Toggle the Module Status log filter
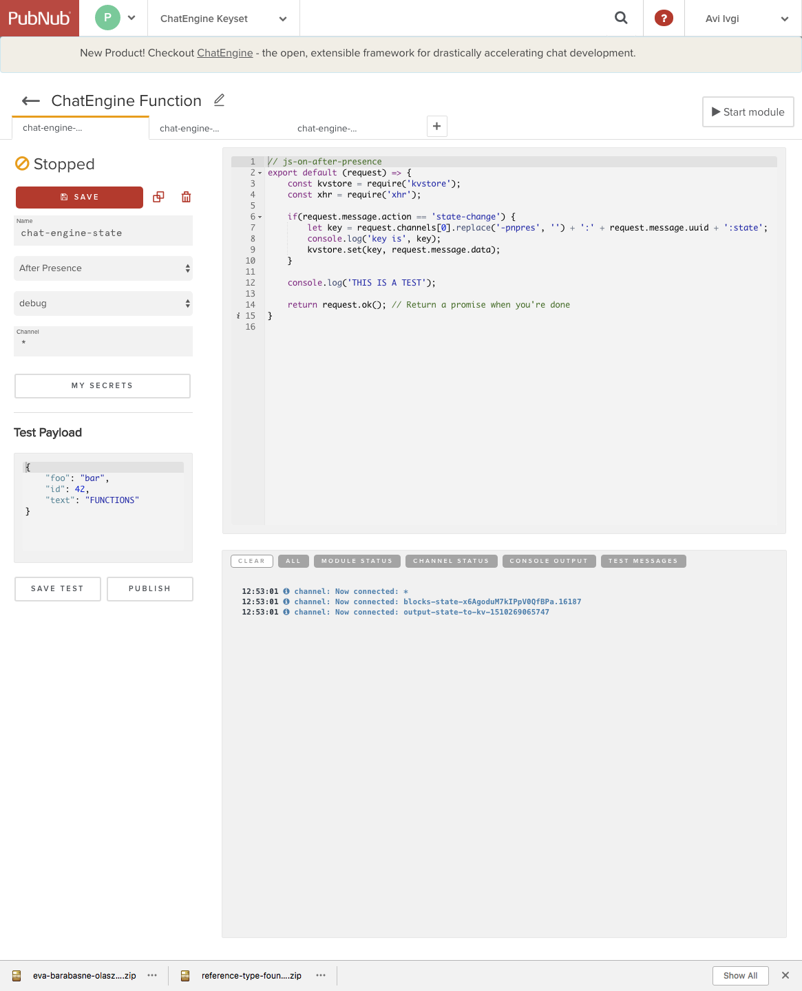The image size is (802, 991). coord(356,561)
